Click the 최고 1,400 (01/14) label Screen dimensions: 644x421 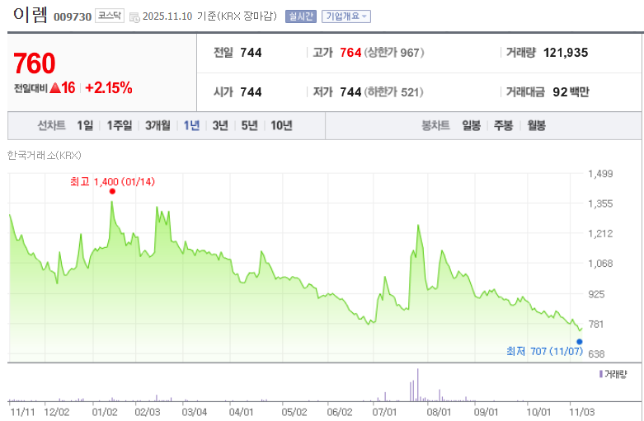coord(112,181)
